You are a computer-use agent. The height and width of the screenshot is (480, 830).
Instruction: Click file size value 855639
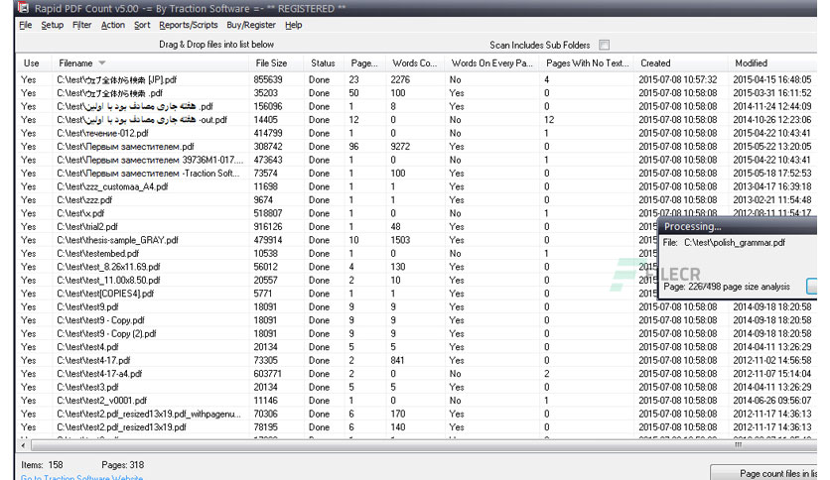pos(268,79)
